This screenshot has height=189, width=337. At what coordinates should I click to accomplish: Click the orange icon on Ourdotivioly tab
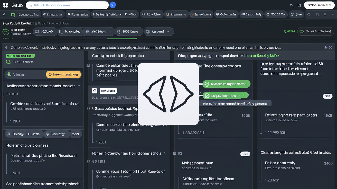pyautogui.click(x=192, y=15)
